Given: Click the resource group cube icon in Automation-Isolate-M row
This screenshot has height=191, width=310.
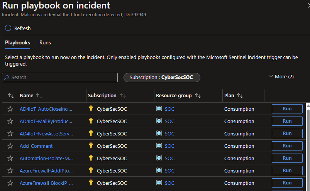Looking at the screenshot, I should 159,158.
